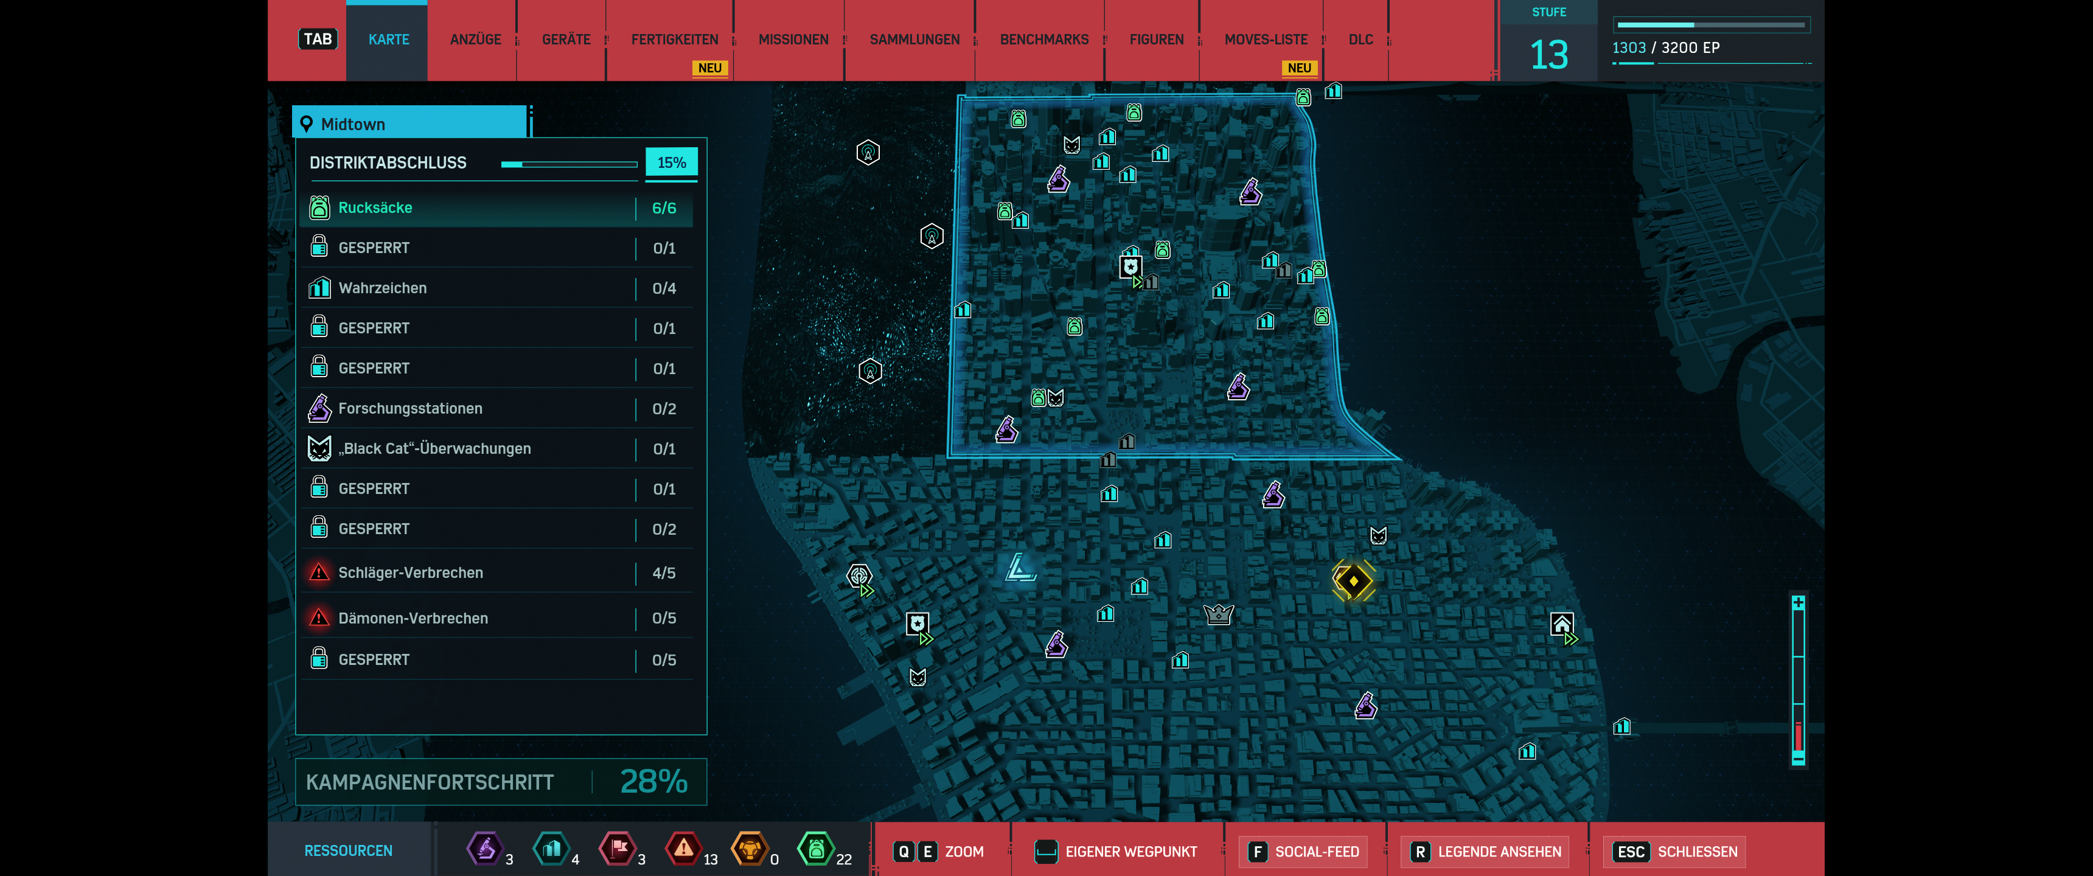Click the lock icon on the GESPERRT 0/2 row

319,527
